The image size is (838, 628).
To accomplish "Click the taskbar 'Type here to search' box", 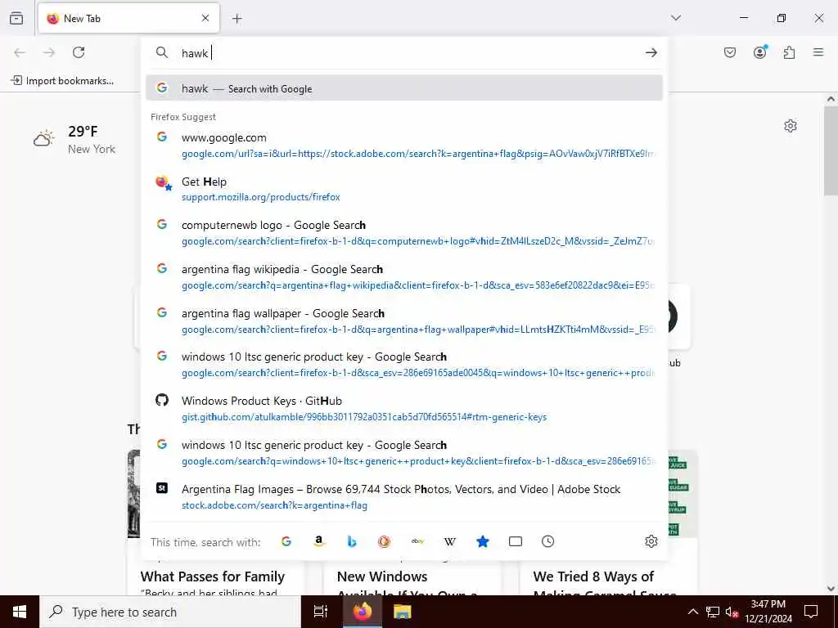I will click(170, 612).
